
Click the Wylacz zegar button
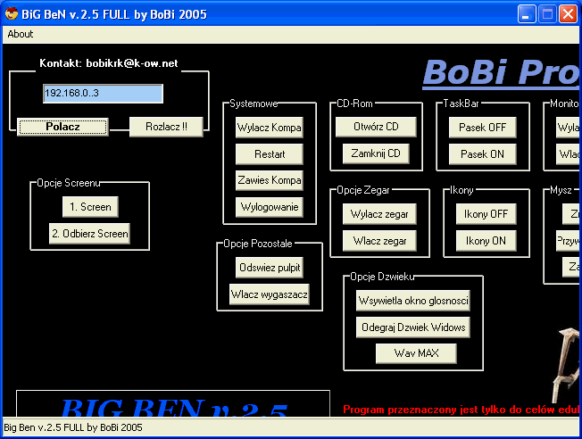[379, 214]
